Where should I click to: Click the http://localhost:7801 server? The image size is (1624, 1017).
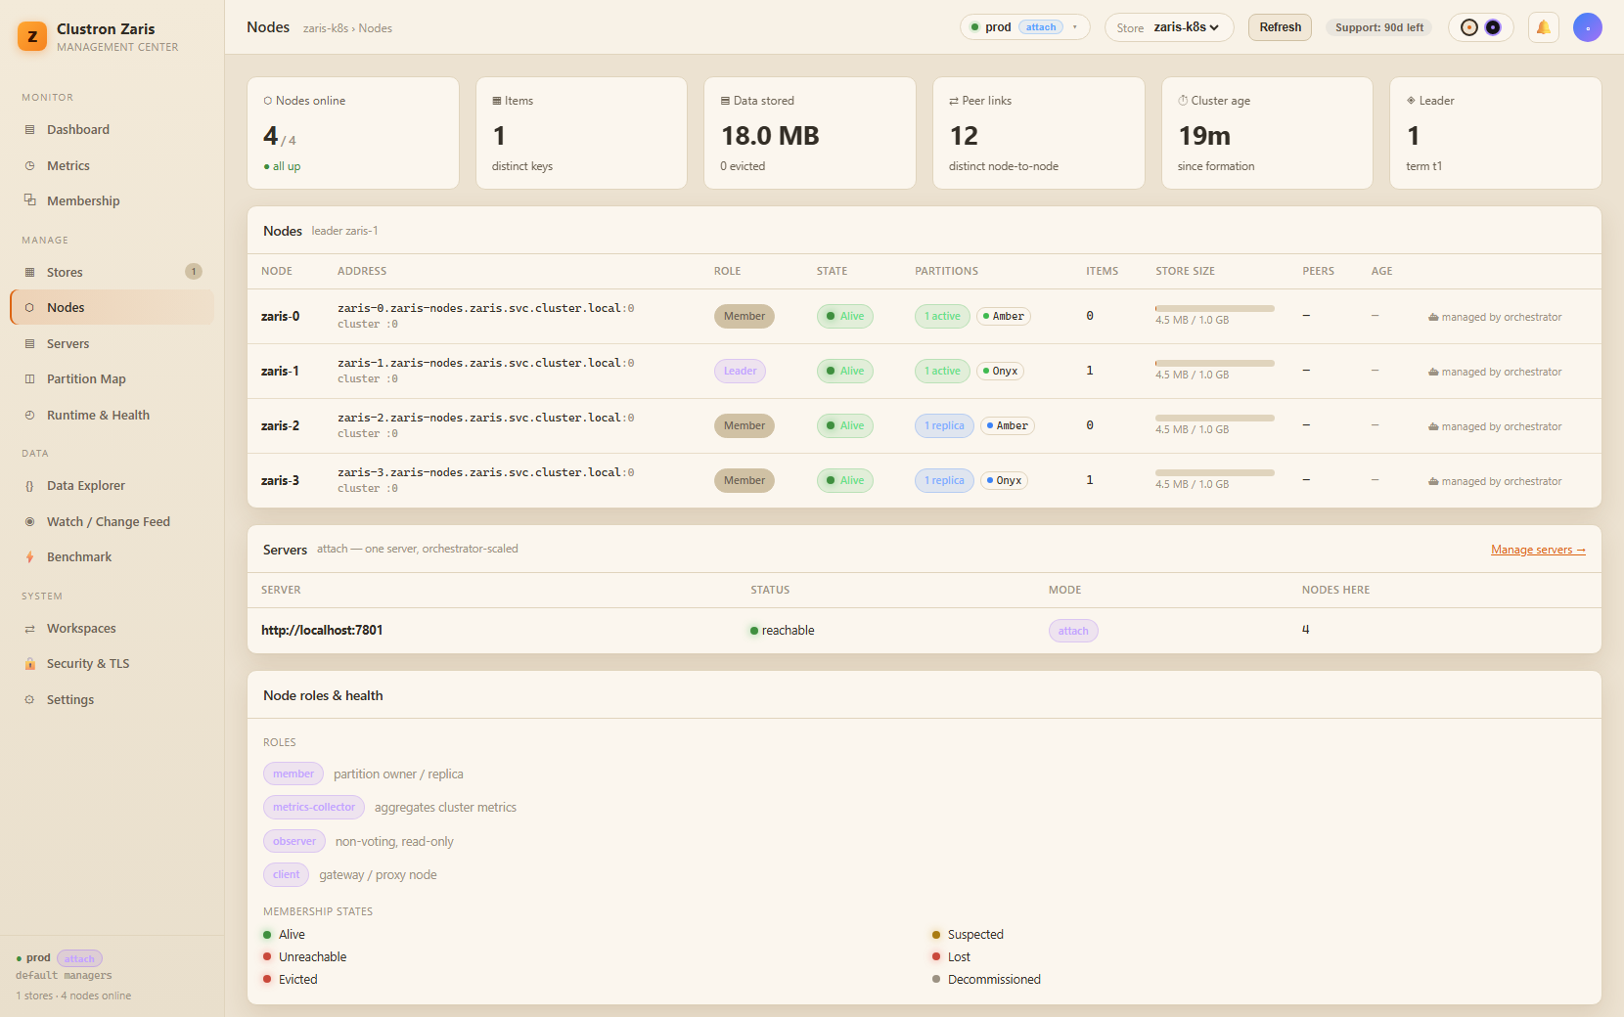322,631
